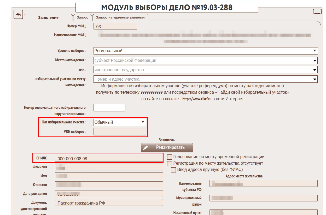Click the Номер одномандатного избирательного округа field
The image size is (326, 215).
tap(109, 108)
